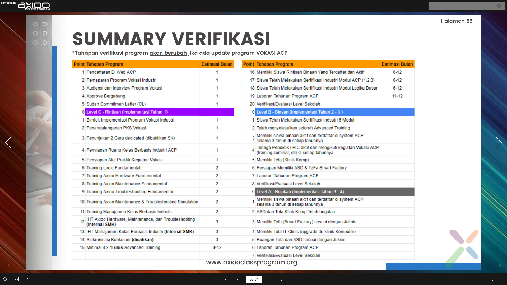This screenshot has height=285, width=507.
Task: Click the search magnifier icon
Action: coord(499,6)
